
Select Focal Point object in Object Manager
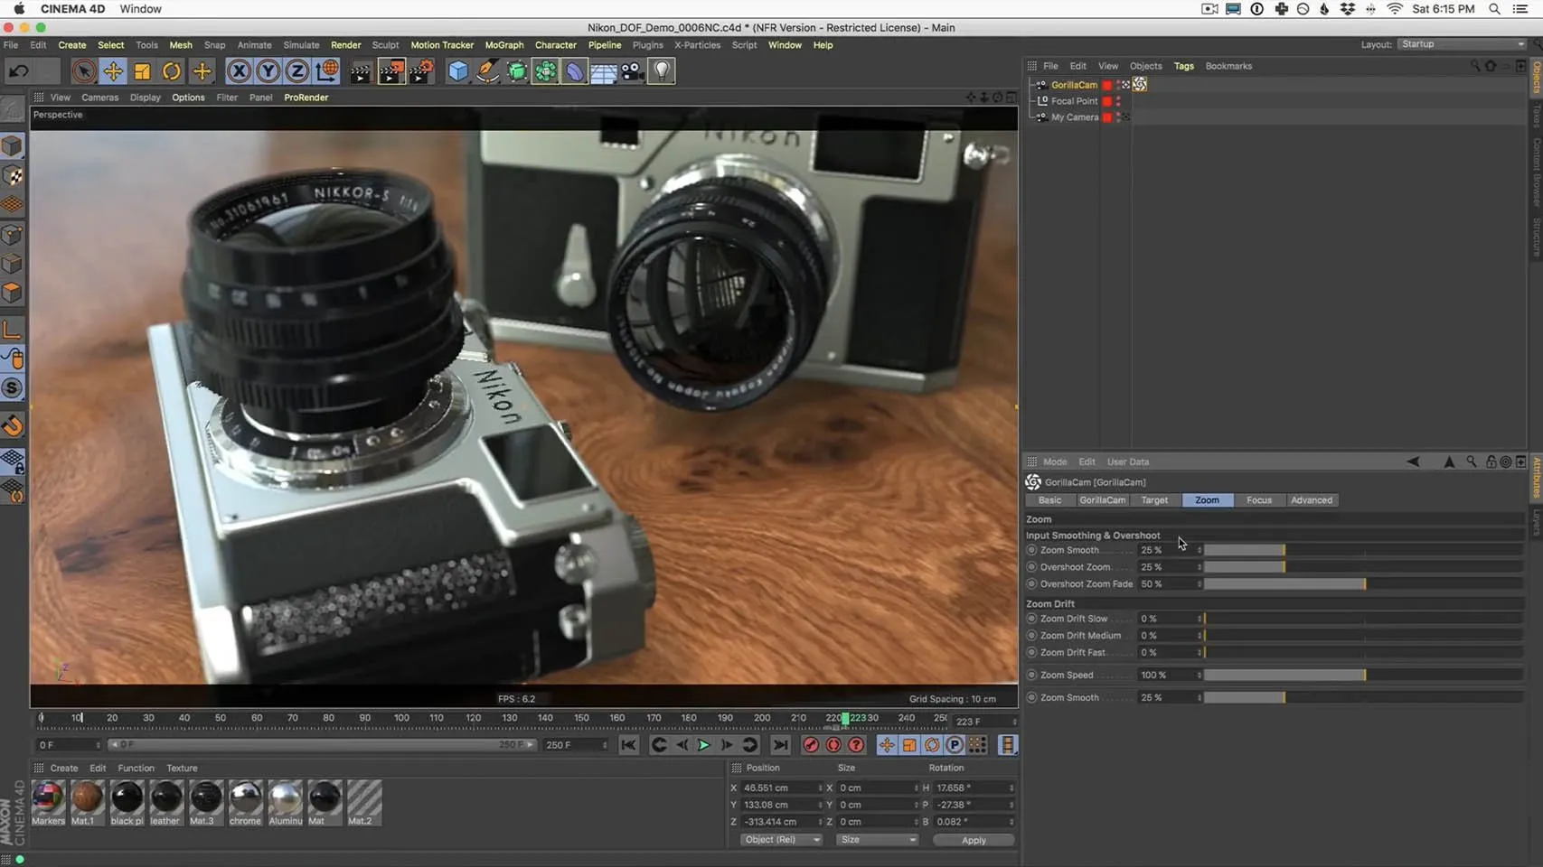pos(1074,101)
